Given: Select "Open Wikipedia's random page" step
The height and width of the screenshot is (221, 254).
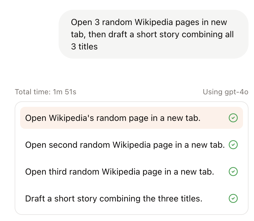Looking at the screenshot, I should 113,118.
